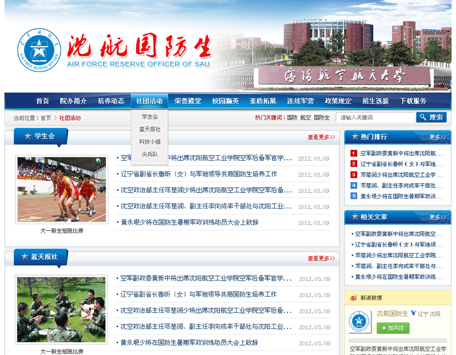Open 科技小组 from the dropdown list
456x355 pixels.
tap(149, 141)
